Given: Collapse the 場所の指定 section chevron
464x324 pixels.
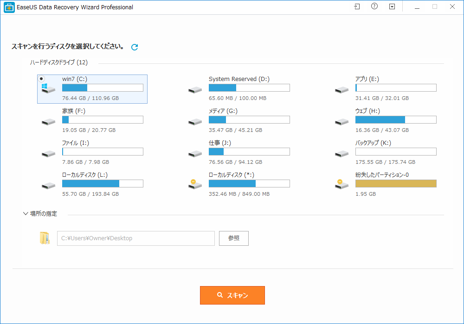Looking at the screenshot, I should click(x=26, y=214).
